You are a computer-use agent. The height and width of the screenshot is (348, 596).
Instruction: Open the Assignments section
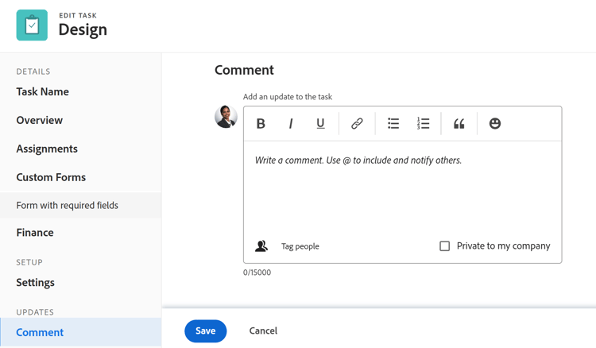click(47, 149)
